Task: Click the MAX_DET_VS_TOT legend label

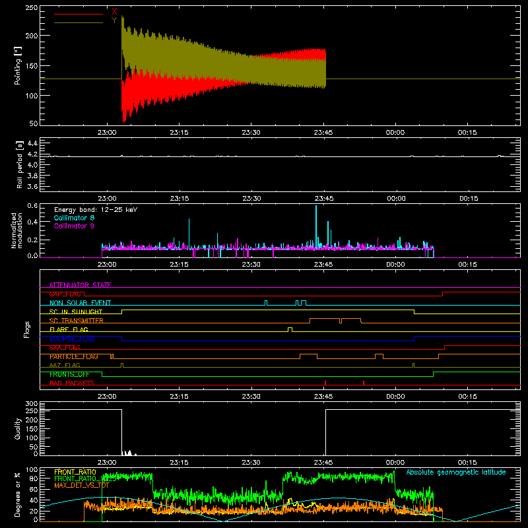Action: (x=82, y=485)
